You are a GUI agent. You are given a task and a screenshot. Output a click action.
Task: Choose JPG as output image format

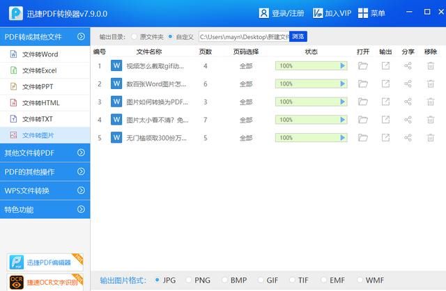157,280
